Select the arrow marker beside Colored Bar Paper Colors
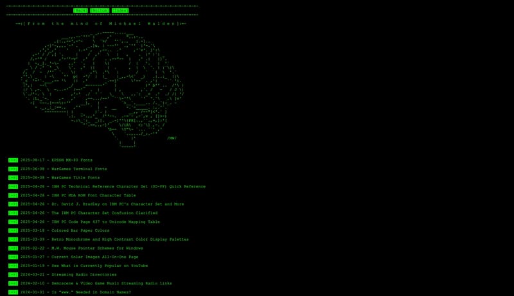The height and width of the screenshot is (296, 514). click(13, 231)
